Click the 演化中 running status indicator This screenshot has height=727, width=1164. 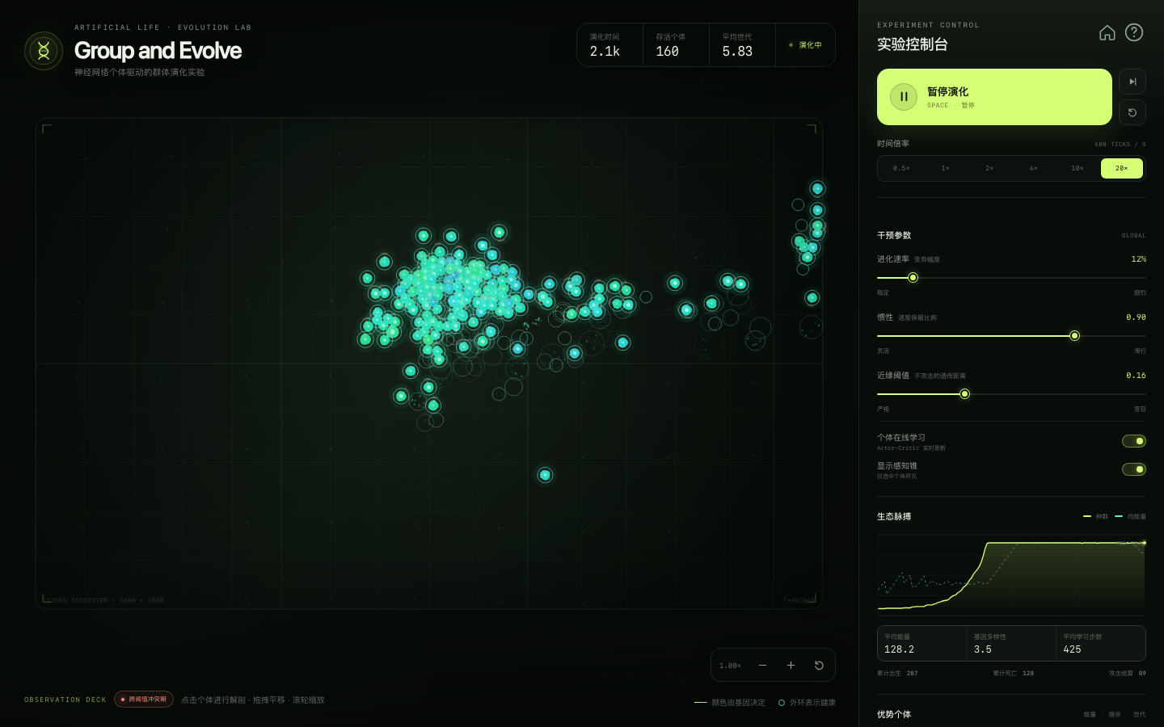point(805,45)
